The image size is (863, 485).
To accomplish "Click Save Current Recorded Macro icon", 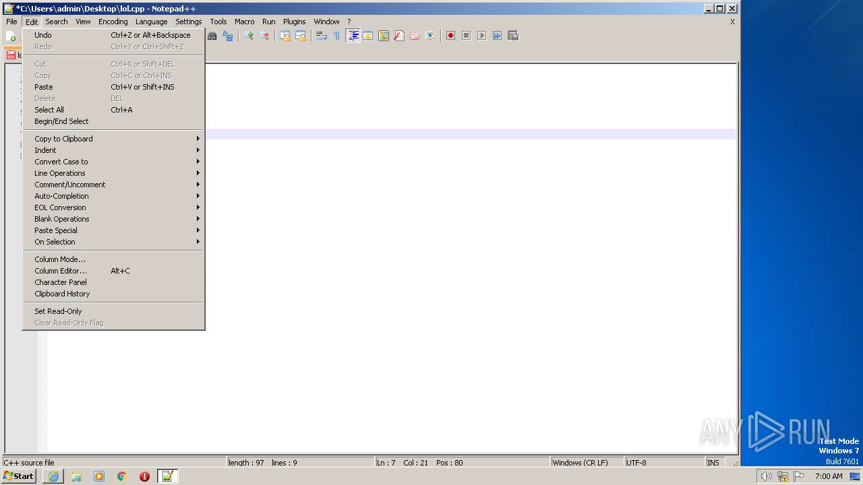I will pos(513,36).
